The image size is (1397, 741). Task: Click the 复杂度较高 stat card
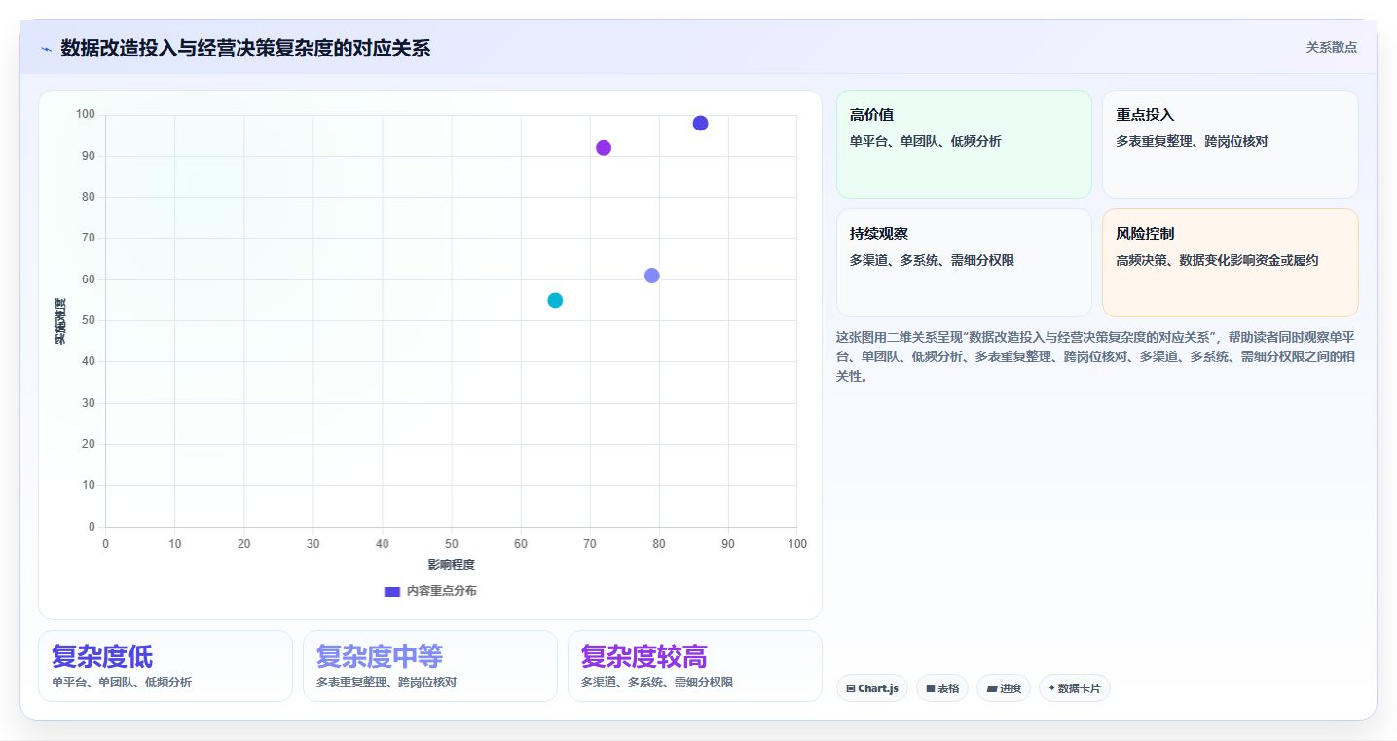(x=695, y=666)
